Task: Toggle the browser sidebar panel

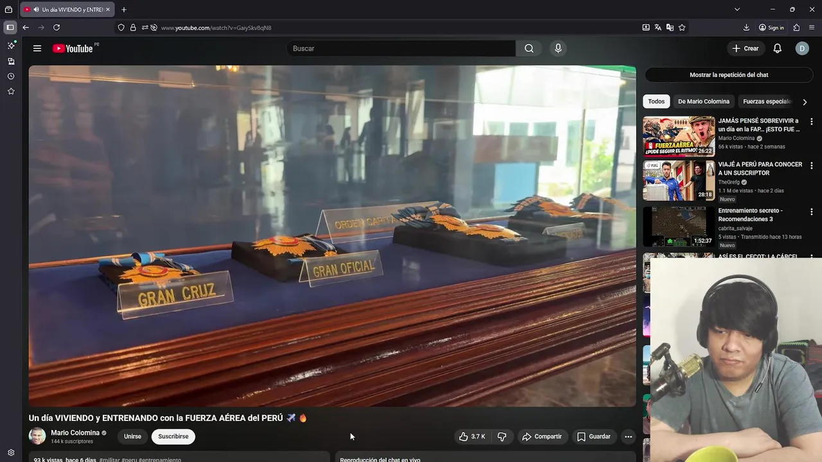Action: [x=10, y=28]
